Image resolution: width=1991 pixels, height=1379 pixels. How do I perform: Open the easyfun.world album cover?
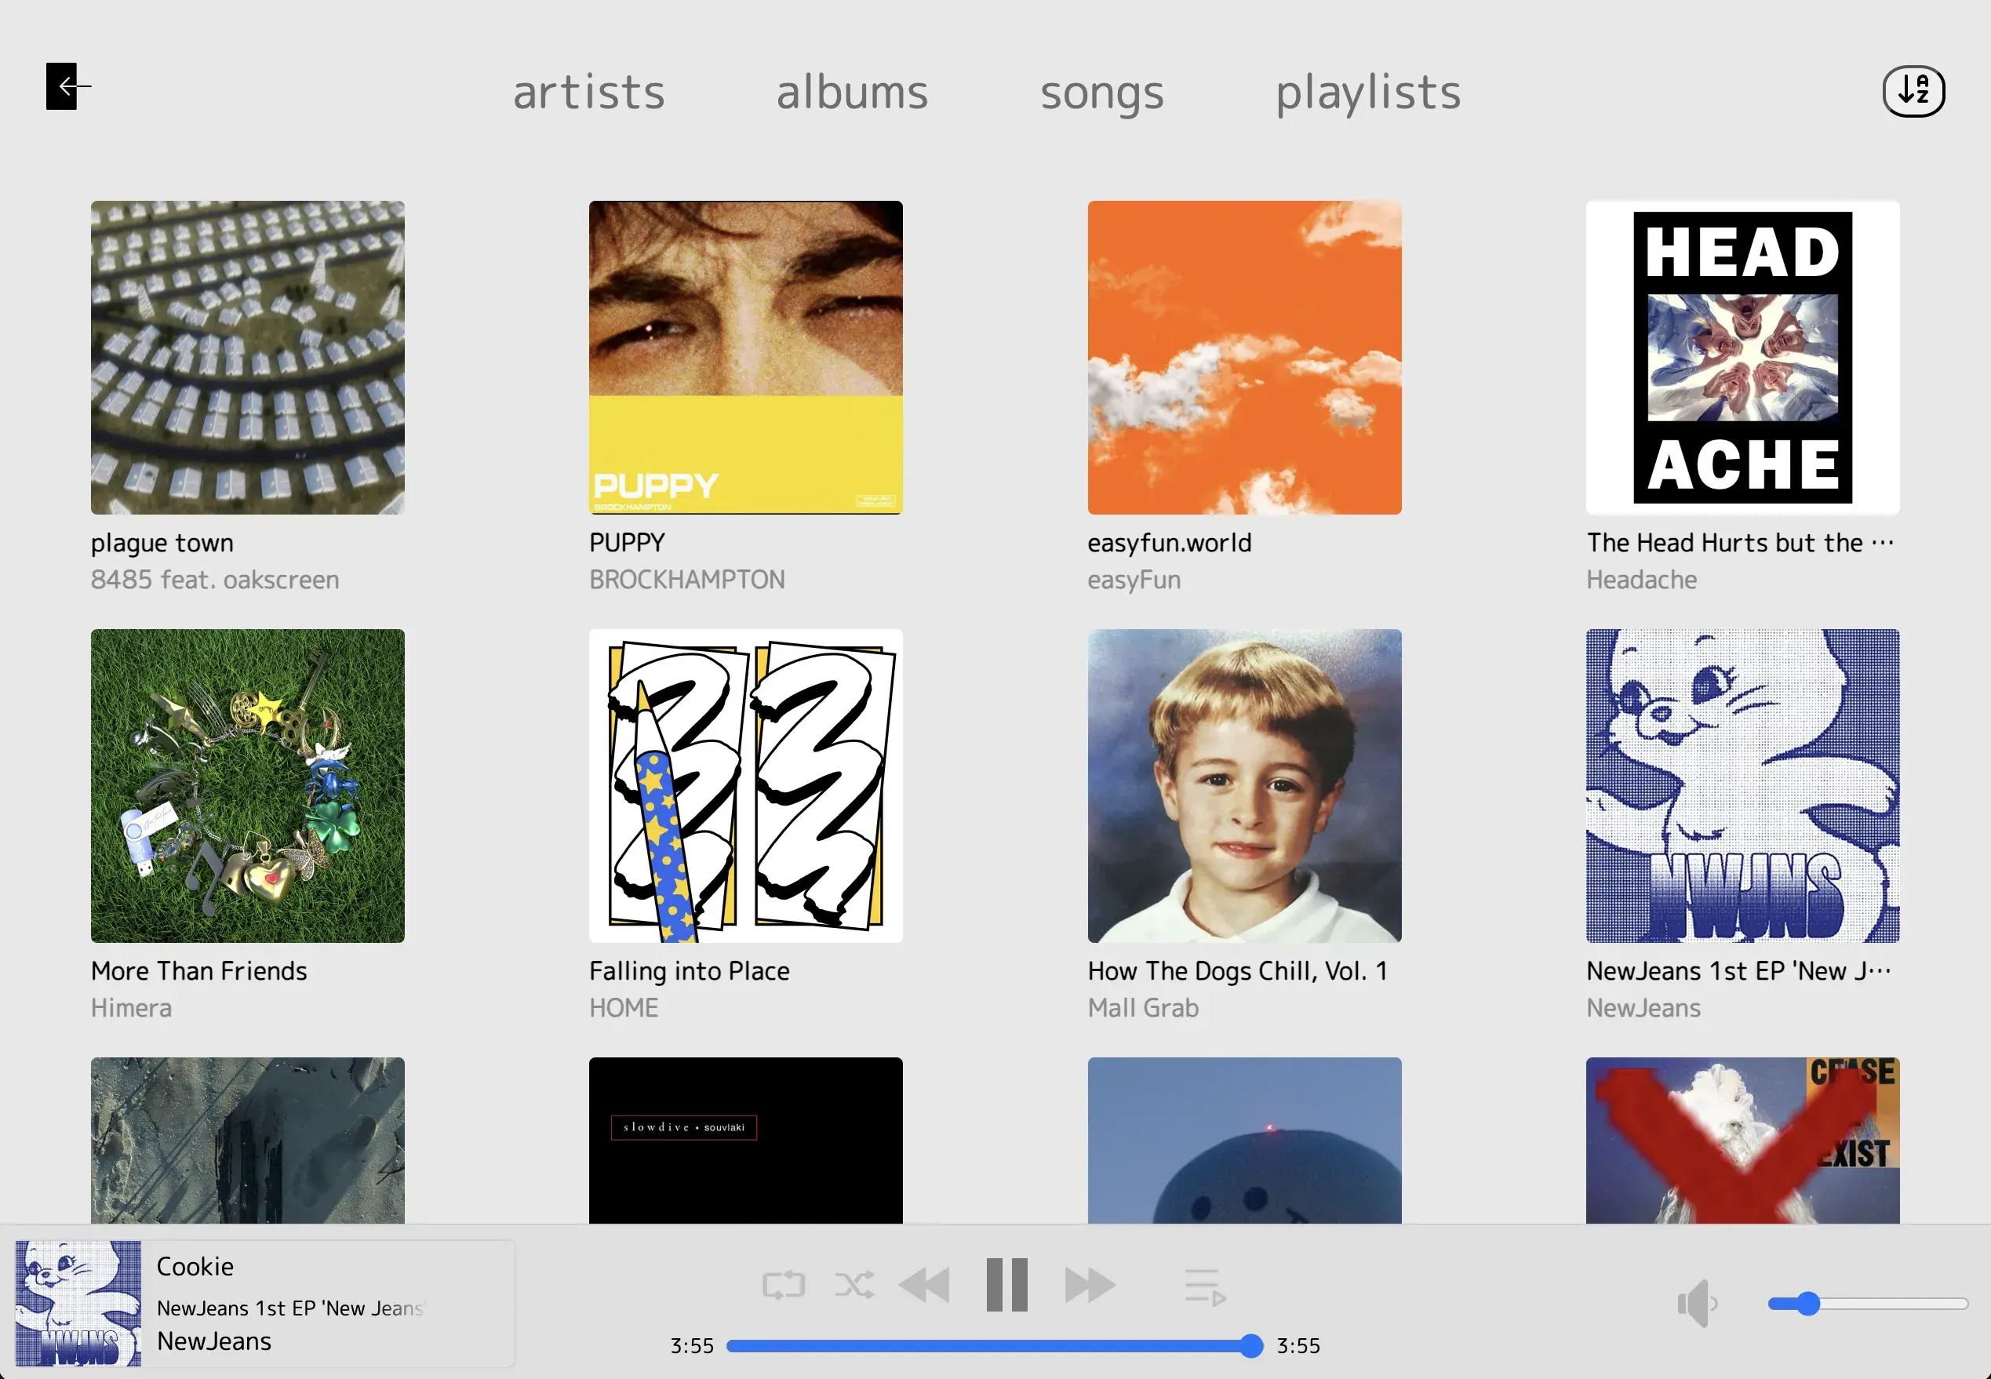point(1244,358)
